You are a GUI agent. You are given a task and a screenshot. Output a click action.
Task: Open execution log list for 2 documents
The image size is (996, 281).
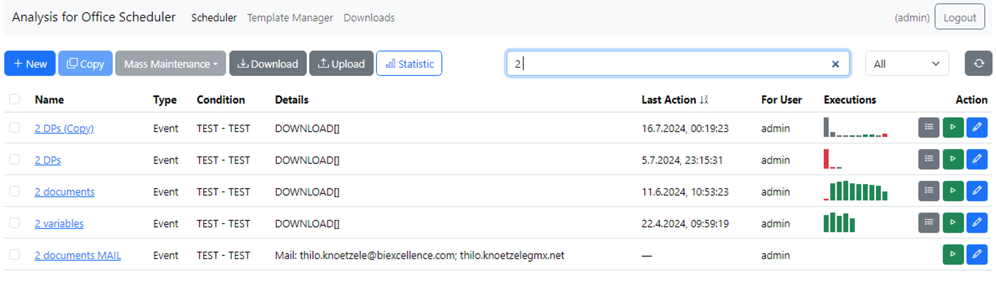pyautogui.click(x=929, y=191)
